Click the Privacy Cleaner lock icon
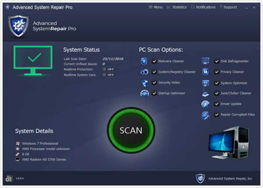Viewport: 263px width, 188px height. (x=206, y=72)
